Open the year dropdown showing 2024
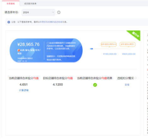The image size is (148, 139). coord(38,12)
